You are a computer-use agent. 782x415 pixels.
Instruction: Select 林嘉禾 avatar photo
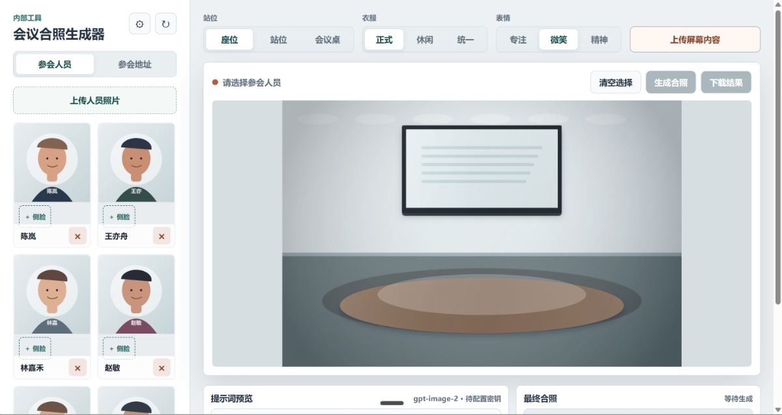click(x=52, y=294)
